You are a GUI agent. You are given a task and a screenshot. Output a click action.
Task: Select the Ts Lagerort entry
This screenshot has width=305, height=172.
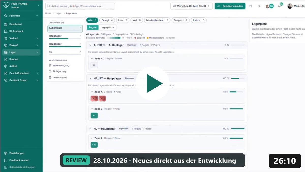point(65,53)
